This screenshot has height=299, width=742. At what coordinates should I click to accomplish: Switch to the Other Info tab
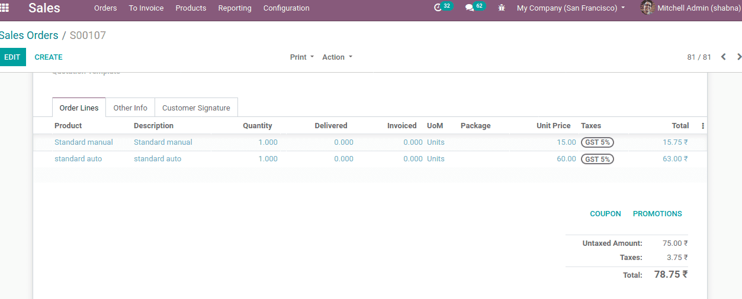[130, 108]
